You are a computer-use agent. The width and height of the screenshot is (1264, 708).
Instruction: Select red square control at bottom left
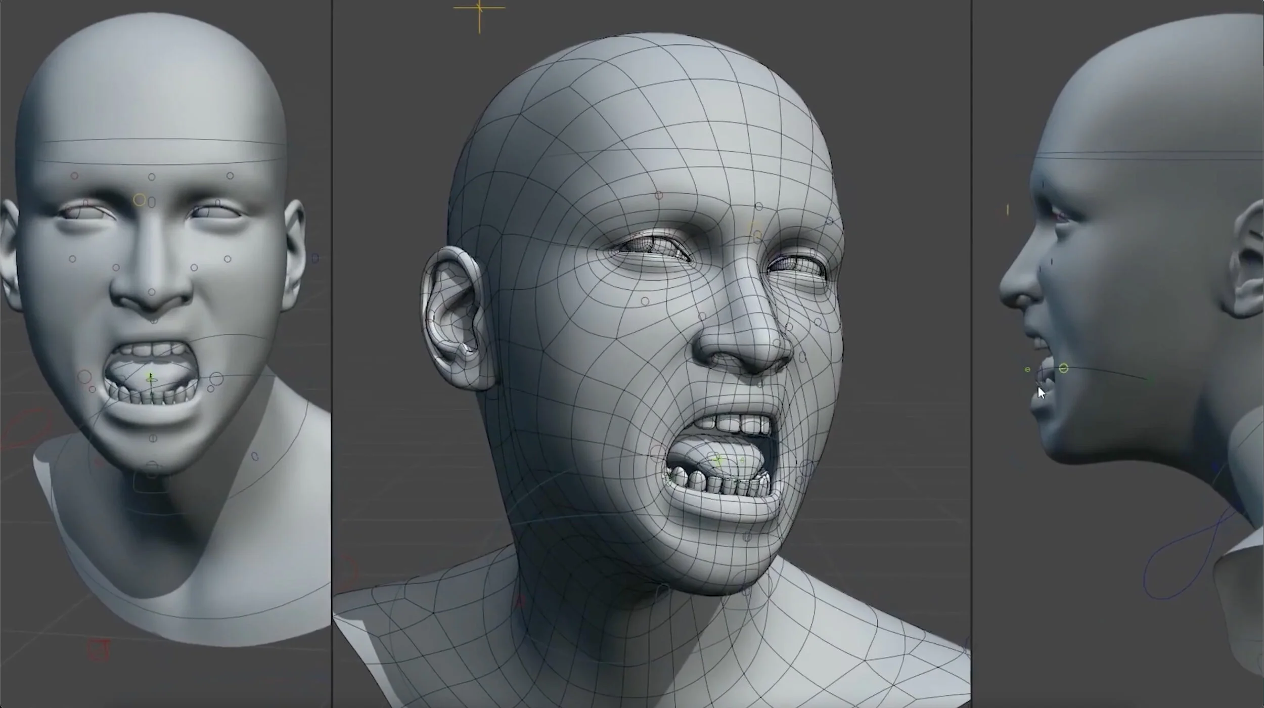point(98,650)
